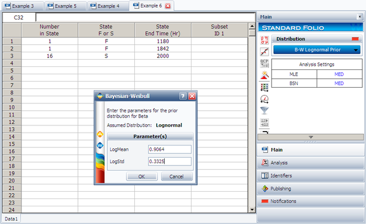366x224 pixels.
Task: Select the cell containing 2000
Action: click(163, 56)
